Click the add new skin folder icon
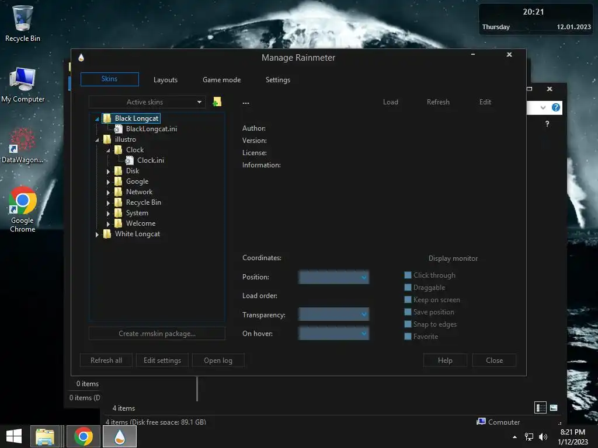Viewport: 598px width, 448px height. click(217, 101)
